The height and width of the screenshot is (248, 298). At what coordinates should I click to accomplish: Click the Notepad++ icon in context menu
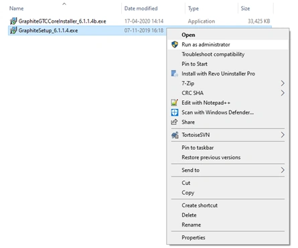175,103
